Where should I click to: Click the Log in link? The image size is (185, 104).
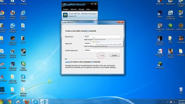tap(67, 62)
